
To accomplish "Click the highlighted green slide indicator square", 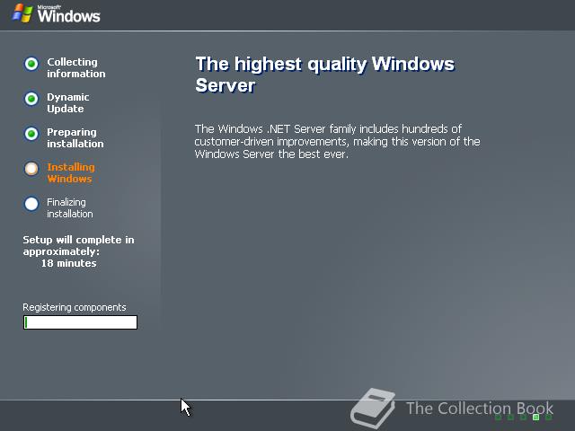I will [535, 417].
